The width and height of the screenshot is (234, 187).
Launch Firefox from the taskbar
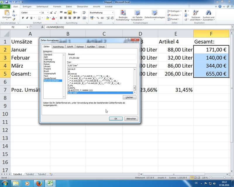(39, 183)
